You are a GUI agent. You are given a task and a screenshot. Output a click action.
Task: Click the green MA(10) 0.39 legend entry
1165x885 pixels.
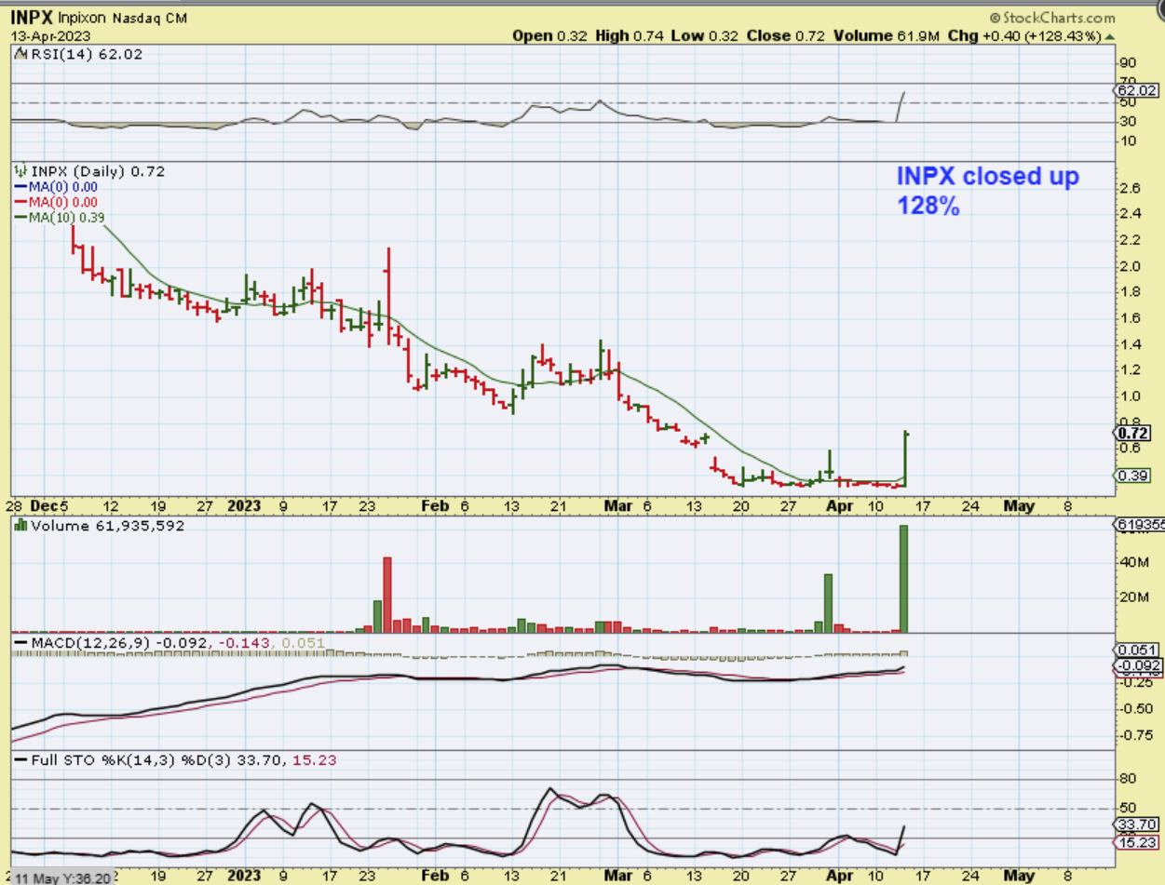61,217
